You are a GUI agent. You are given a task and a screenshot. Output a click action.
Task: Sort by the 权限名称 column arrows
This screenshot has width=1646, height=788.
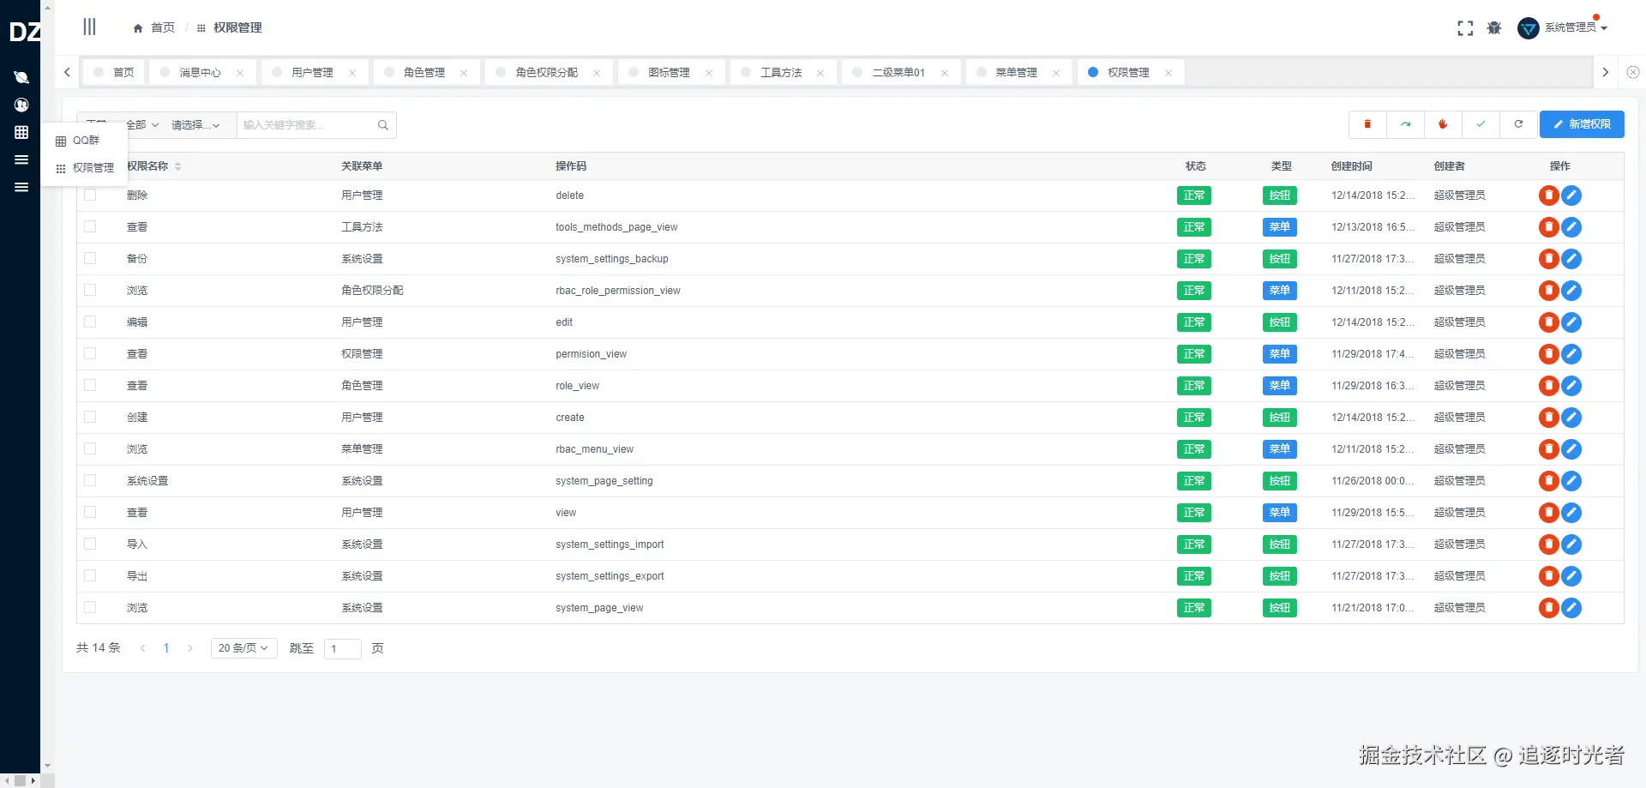[x=177, y=166]
